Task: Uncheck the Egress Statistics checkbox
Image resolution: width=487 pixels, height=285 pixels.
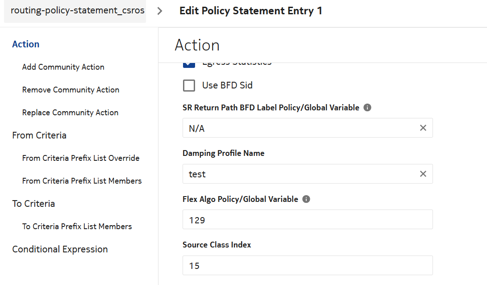Action: click(x=189, y=65)
